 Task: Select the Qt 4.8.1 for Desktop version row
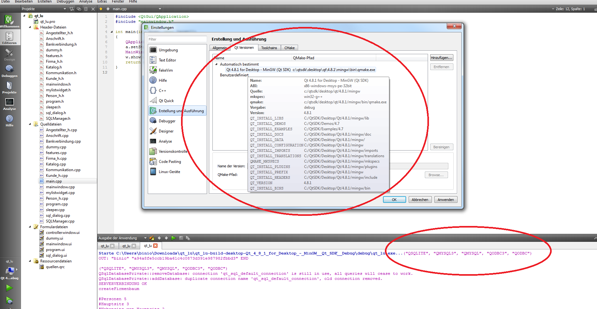[301, 70]
